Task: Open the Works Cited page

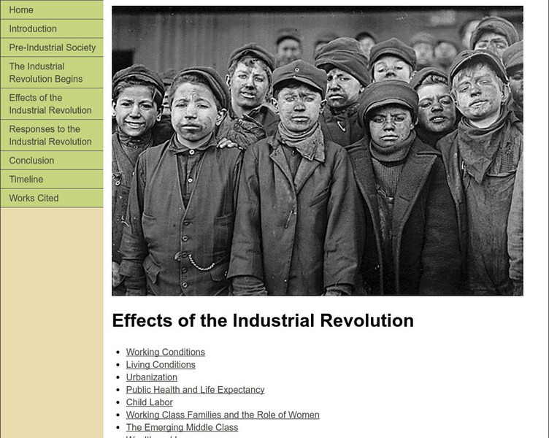Action: point(52,198)
